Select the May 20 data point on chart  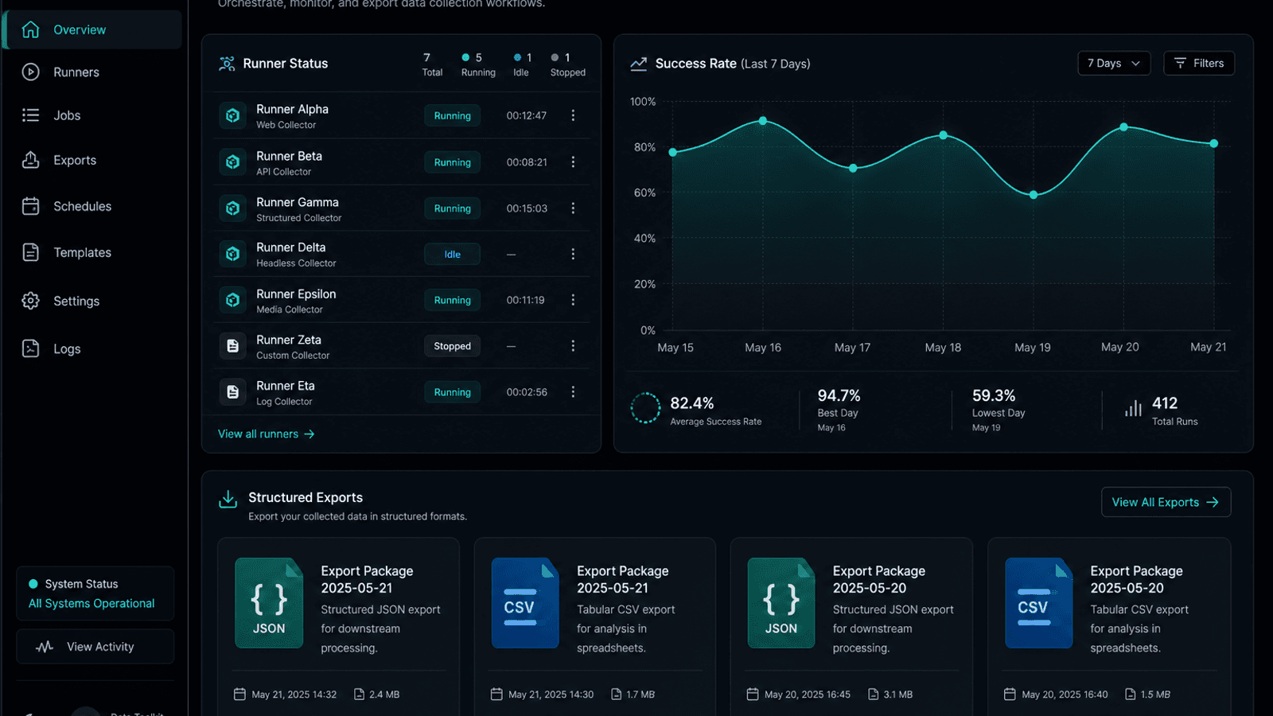pyautogui.click(x=1123, y=127)
